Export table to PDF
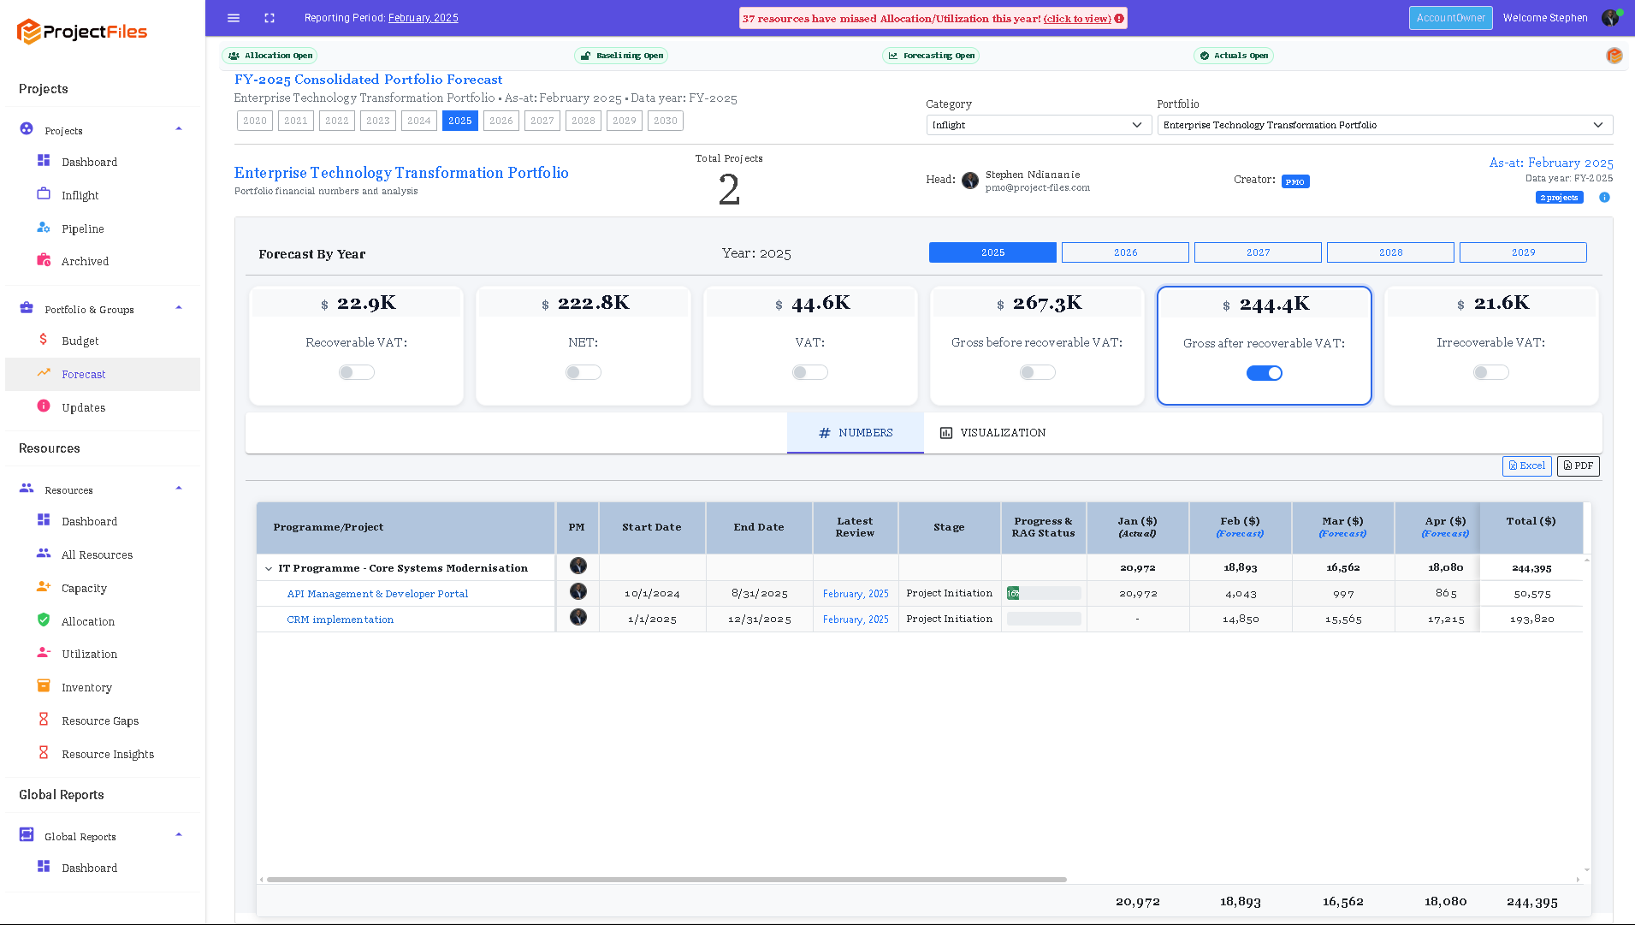The height and width of the screenshot is (925, 1635). point(1578,465)
